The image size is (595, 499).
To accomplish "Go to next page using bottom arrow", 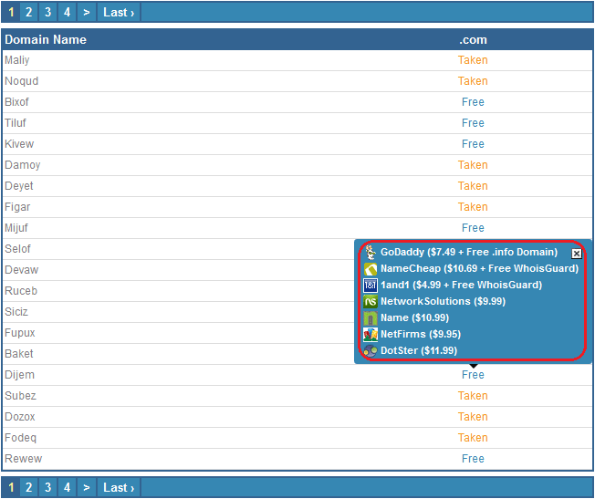I will (x=86, y=487).
